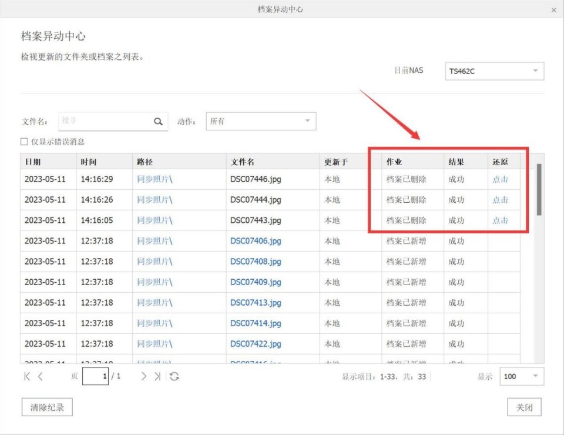Click next page arrow icon
Screen dimensions: 564x435
pos(143,376)
